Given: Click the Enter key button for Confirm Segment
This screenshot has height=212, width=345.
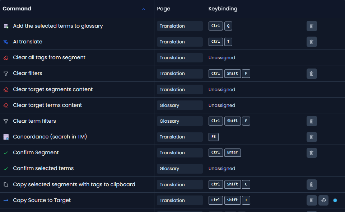Looking at the screenshot, I should pyautogui.click(x=232, y=152).
